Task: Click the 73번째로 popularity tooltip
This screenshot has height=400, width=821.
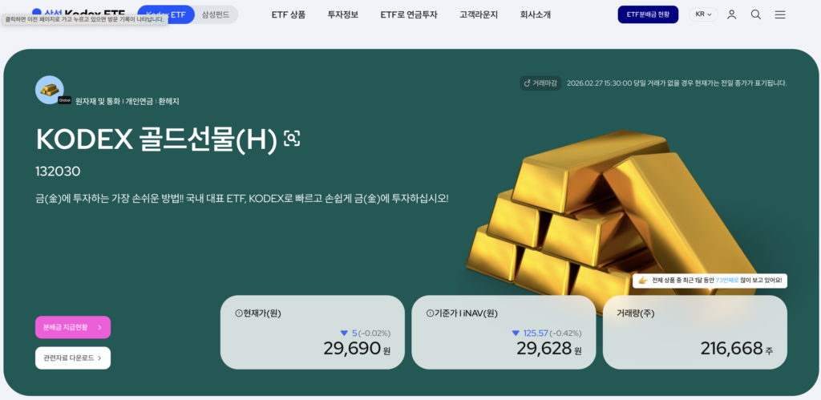Action: click(710, 281)
